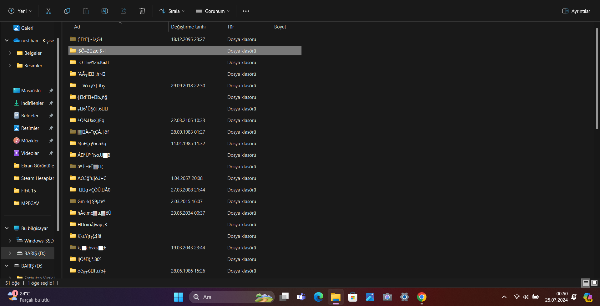Click the Delete trash icon
Screen dimensions: 600x306
[x=142, y=11]
